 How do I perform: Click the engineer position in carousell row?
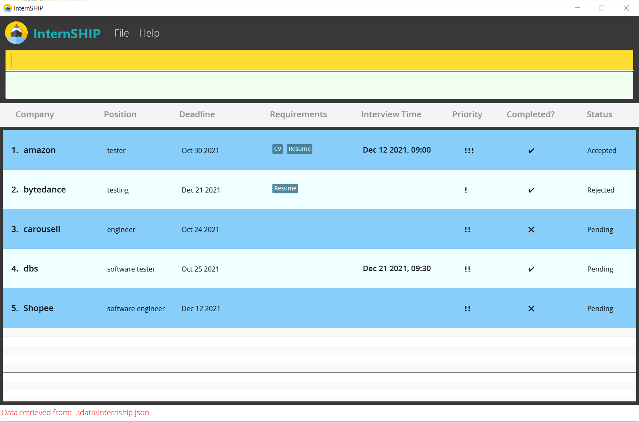click(121, 229)
